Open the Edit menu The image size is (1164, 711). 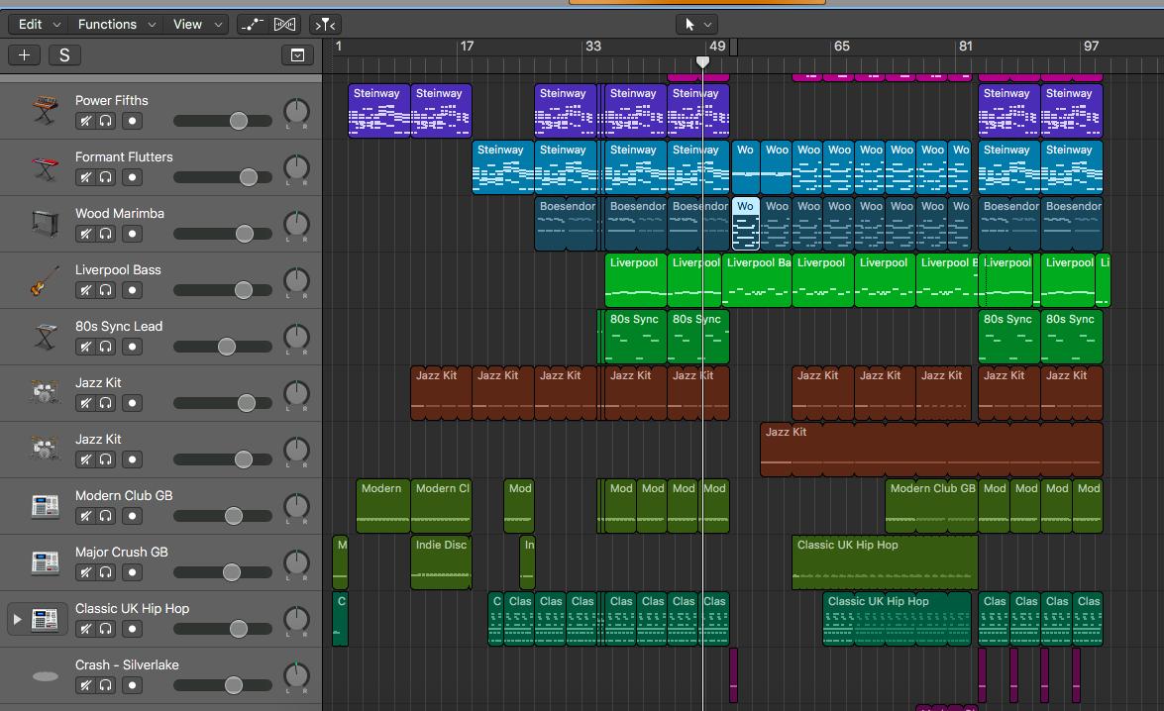click(39, 25)
